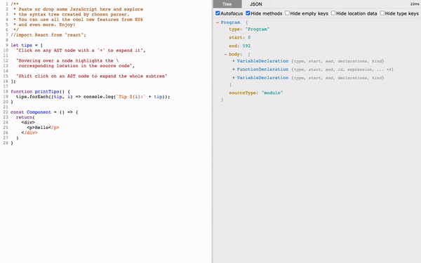
Task: Click the <p>Hello</p> JSX line
Action: click(43, 128)
